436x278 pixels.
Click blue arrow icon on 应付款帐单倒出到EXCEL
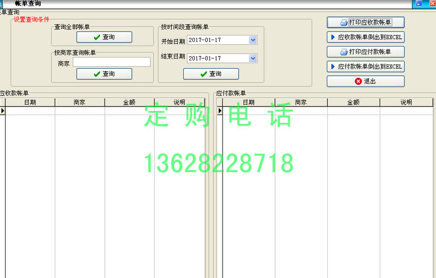[x=333, y=67]
